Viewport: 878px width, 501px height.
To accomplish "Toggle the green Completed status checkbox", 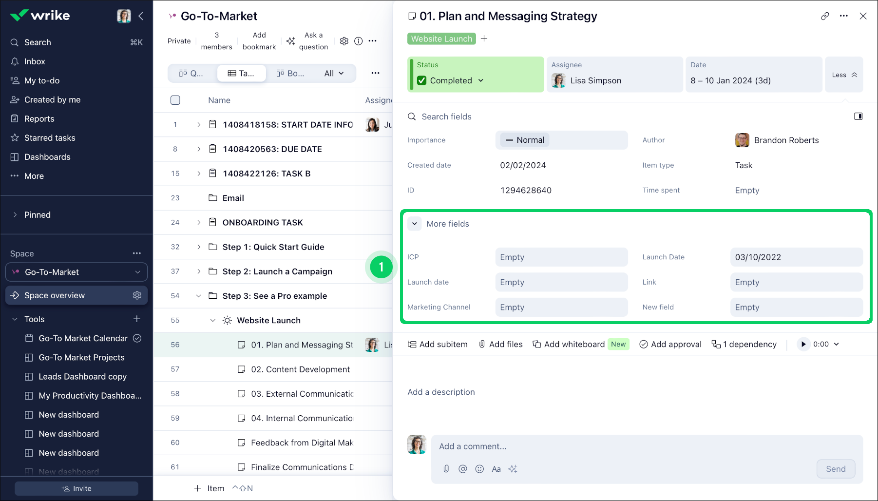I will 422,80.
